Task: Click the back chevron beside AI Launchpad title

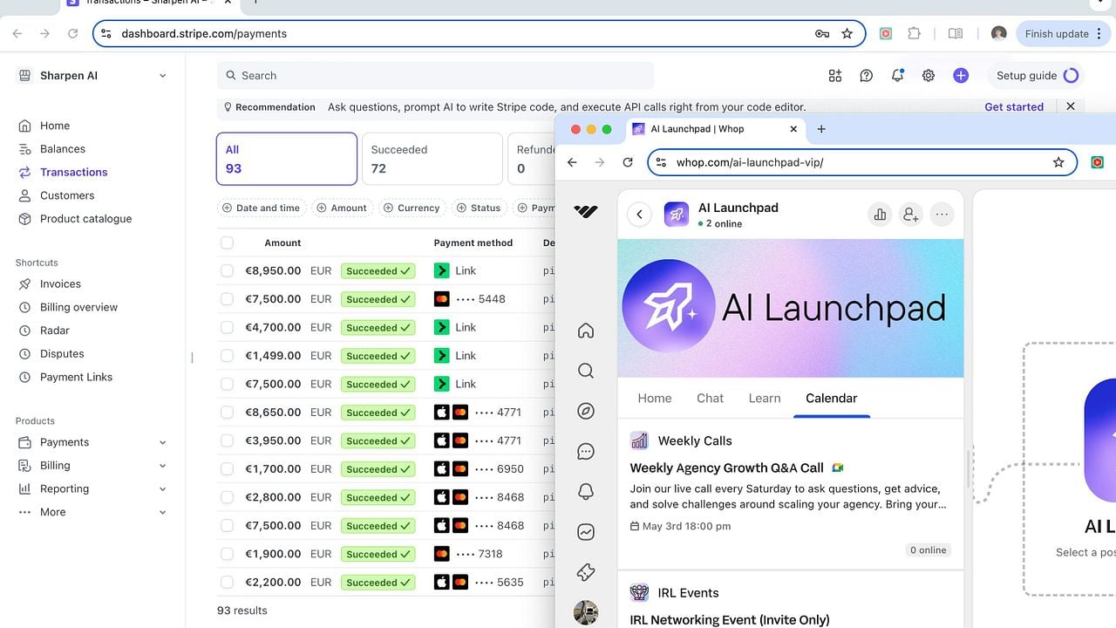Action: click(x=639, y=215)
